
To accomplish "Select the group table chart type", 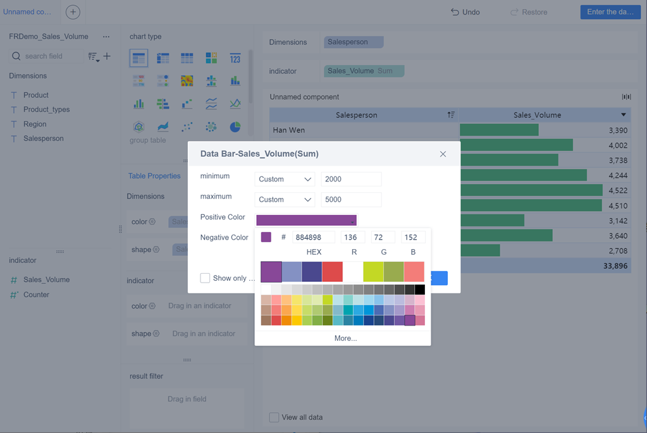I will point(139,58).
